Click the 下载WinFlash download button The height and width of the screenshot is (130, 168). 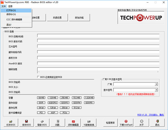(126, 123)
